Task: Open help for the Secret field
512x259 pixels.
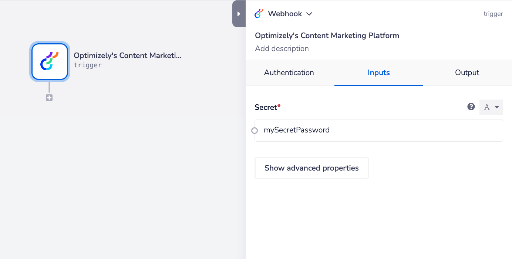Action: [x=471, y=107]
